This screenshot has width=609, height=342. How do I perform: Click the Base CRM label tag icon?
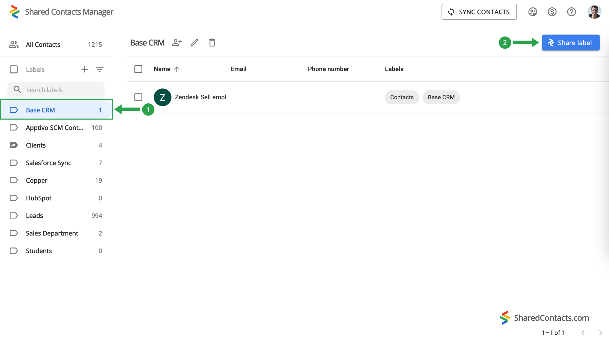[14, 110]
